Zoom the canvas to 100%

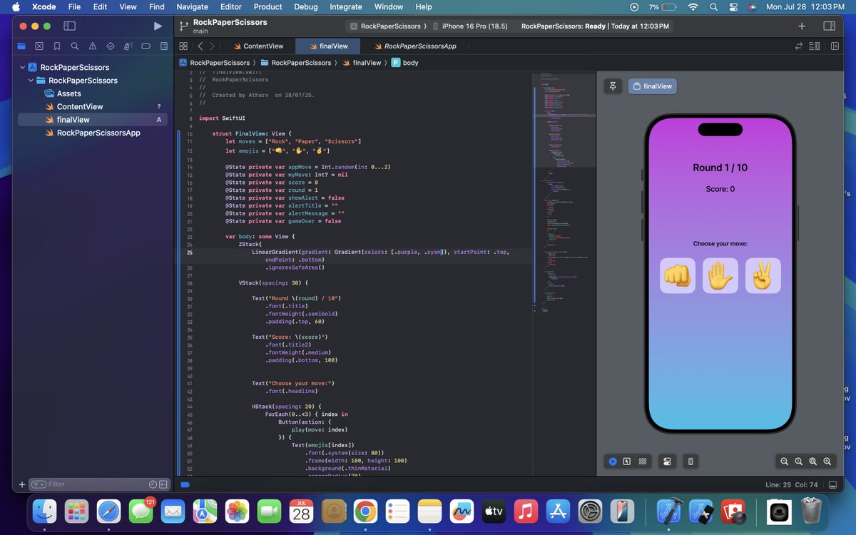798,462
